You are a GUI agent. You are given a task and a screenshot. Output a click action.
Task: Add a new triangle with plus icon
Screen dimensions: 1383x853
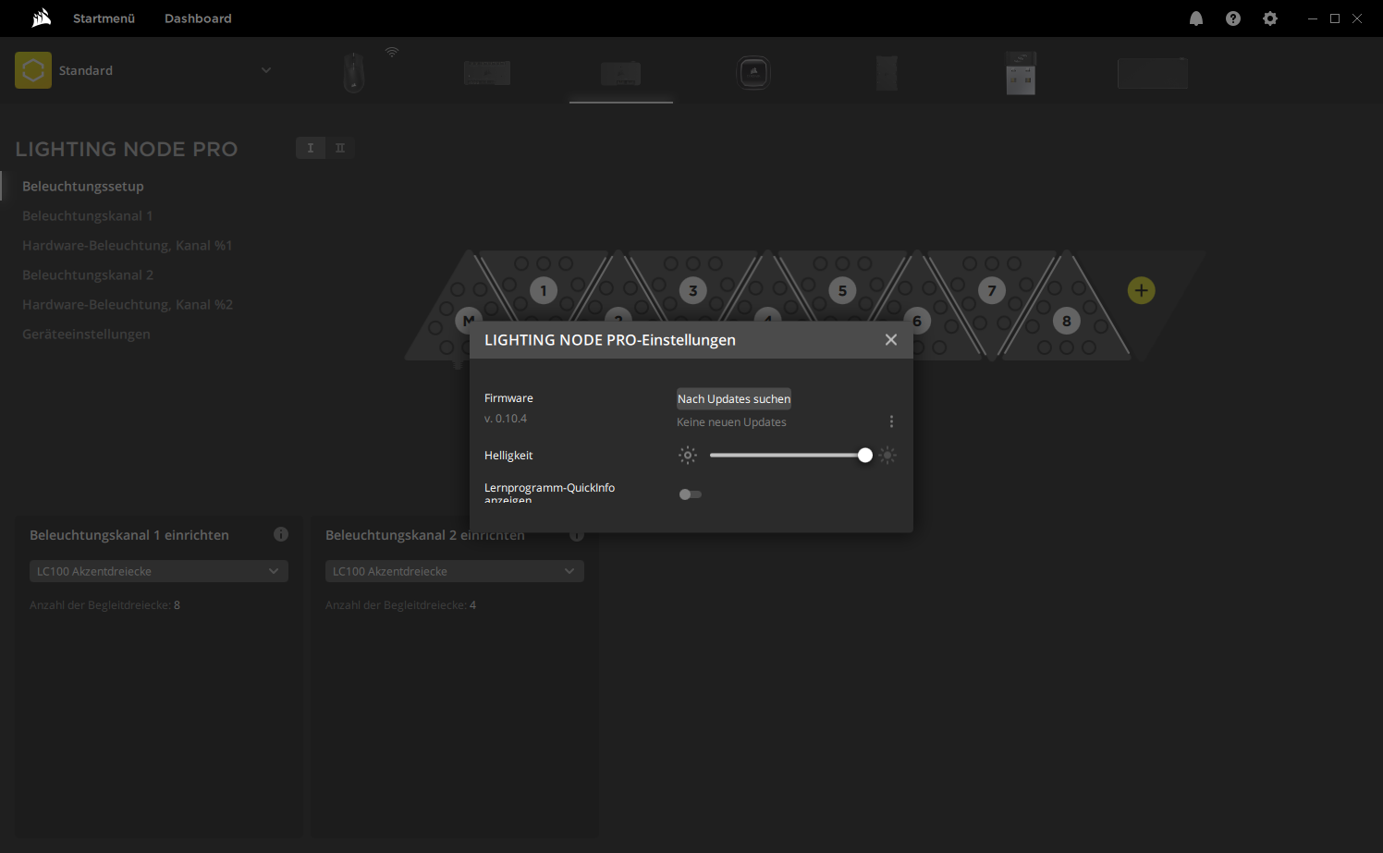coord(1142,290)
